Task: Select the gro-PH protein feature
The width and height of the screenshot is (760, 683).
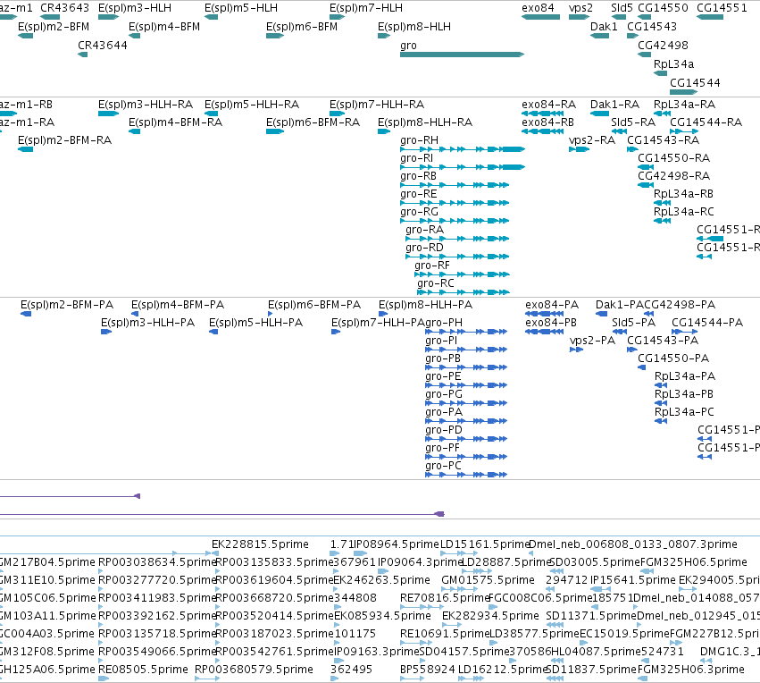Action: (466, 332)
